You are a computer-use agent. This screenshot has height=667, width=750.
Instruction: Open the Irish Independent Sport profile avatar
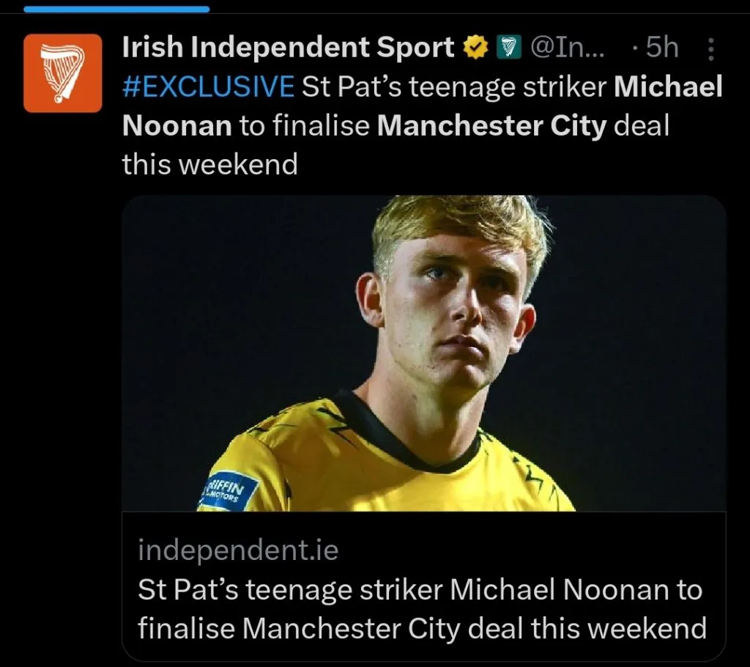pyautogui.click(x=62, y=73)
